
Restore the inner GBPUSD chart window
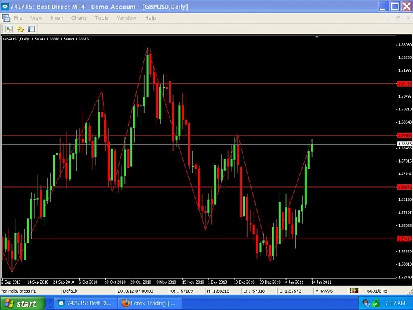pyautogui.click(x=398, y=18)
